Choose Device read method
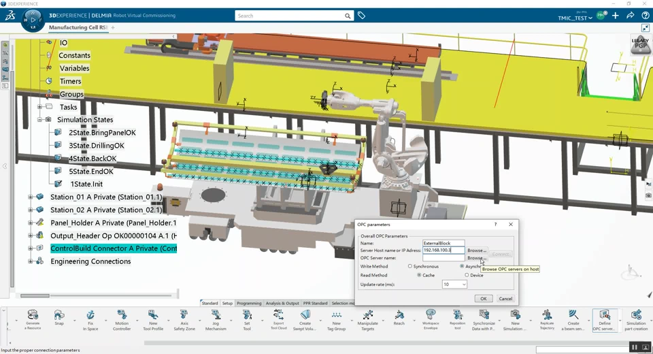653x354 pixels. [467, 275]
